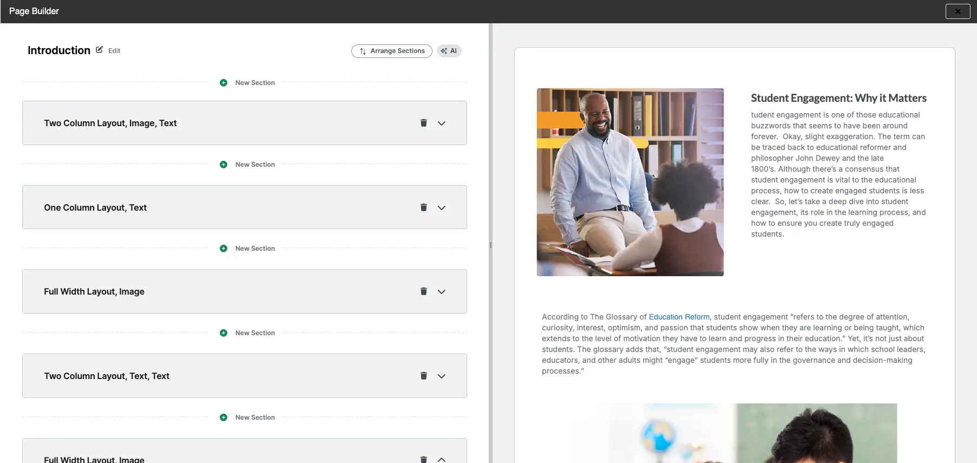
Task: Expand the Two Column Layout, Image, Text section
Action: click(442, 123)
